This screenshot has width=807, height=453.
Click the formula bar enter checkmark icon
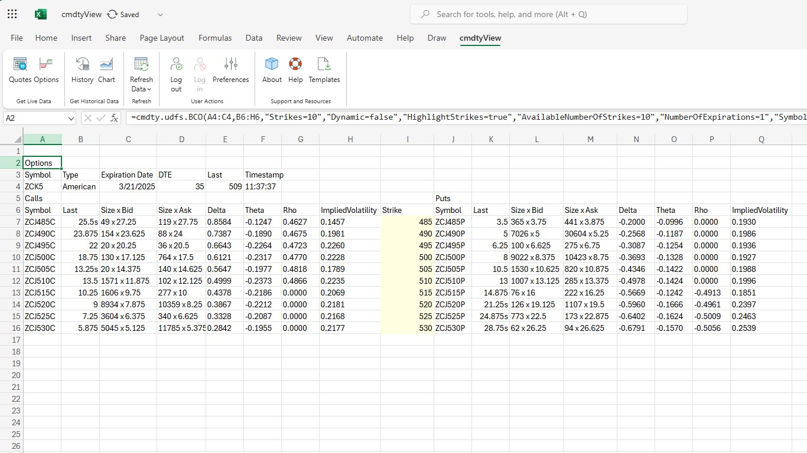(101, 118)
